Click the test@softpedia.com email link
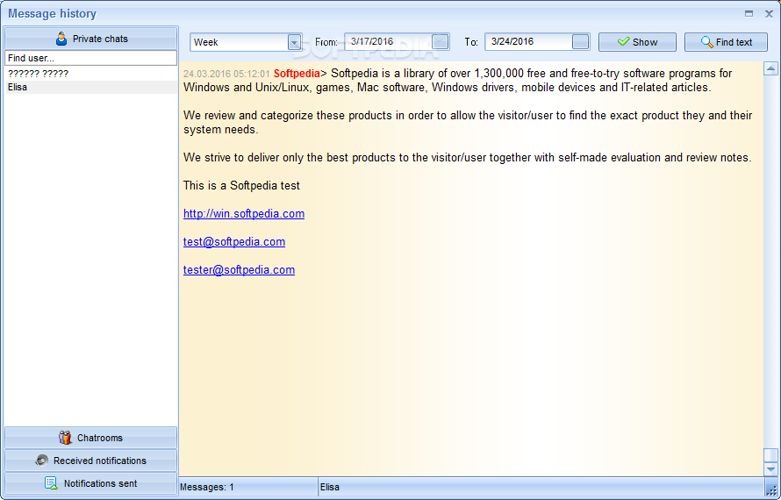The height and width of the screenshot is (500, 781). (234, 241)
